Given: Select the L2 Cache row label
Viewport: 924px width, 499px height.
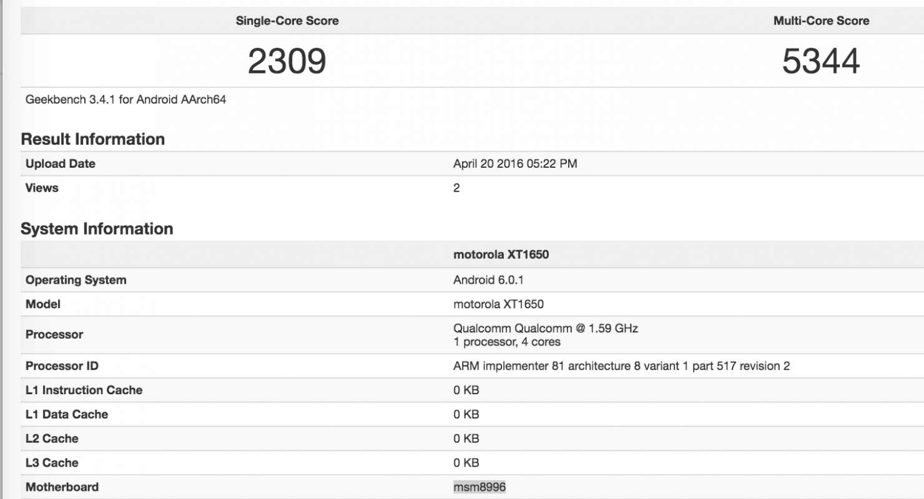Looking at the screenshot, I should [x=52, y=438].
